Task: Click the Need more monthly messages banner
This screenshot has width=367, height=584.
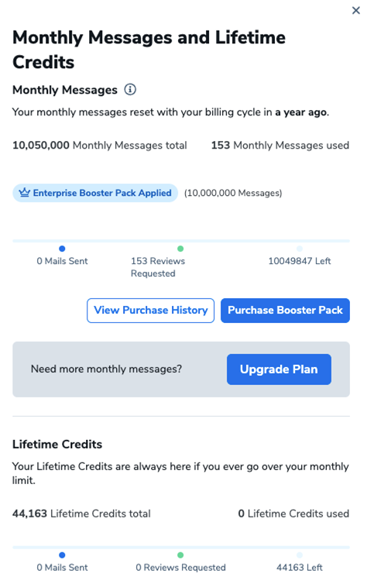Action: [x=181, y=369]
